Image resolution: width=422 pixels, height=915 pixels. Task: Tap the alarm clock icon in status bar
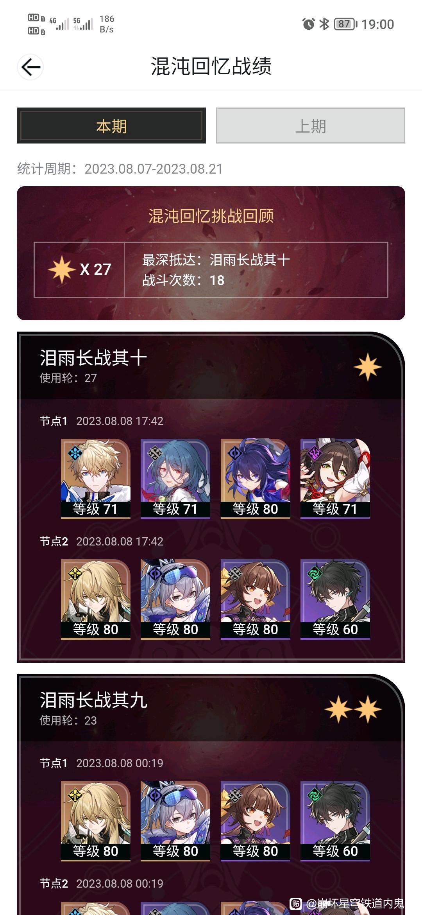tap(309, 24)
